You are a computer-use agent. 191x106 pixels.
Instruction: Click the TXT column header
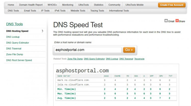(x=170, y=76)
